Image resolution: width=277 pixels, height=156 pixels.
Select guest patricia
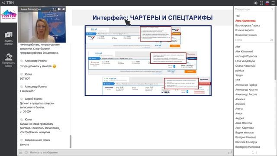239,71
